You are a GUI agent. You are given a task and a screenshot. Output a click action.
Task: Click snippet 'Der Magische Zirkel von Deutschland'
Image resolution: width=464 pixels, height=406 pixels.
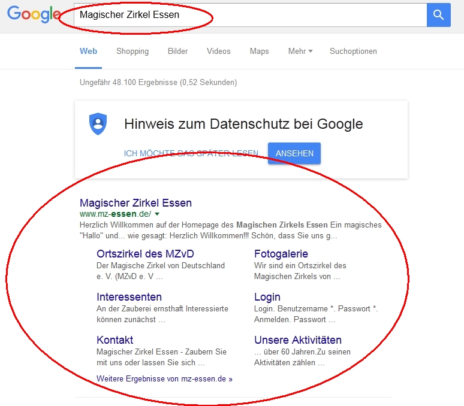(161, 265)
